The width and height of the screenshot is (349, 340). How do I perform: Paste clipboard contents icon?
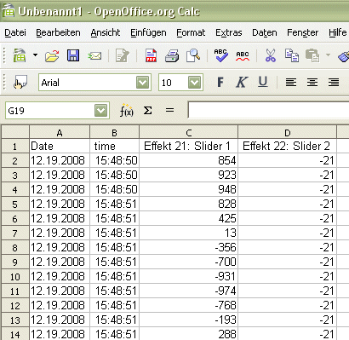(312, 55)
